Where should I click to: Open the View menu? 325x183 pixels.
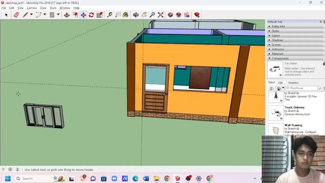pyautogui.click(x=20, y=8)
